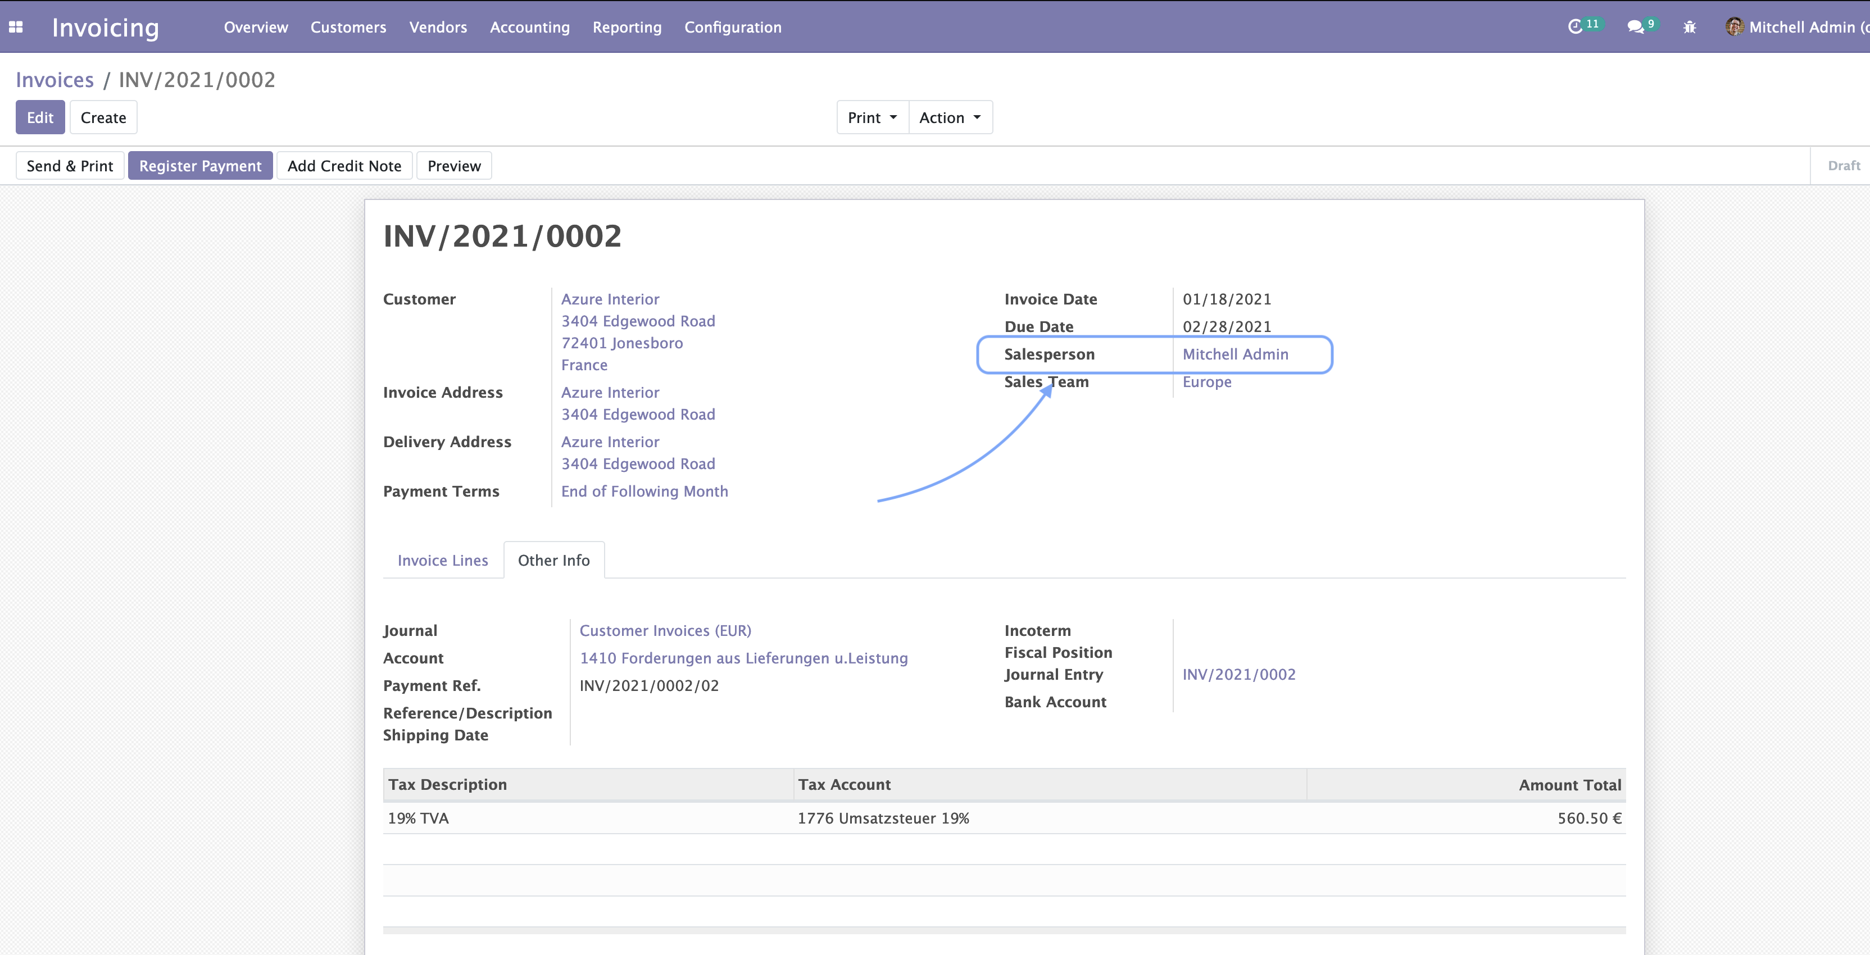The image size is (1870, 955).
Task: Click Add Credit Note button
Action: (x=344, y=166)
